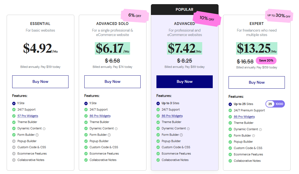Select 25 sites in the Expert toggle
The image size is (299, 174).
point(270,104)
